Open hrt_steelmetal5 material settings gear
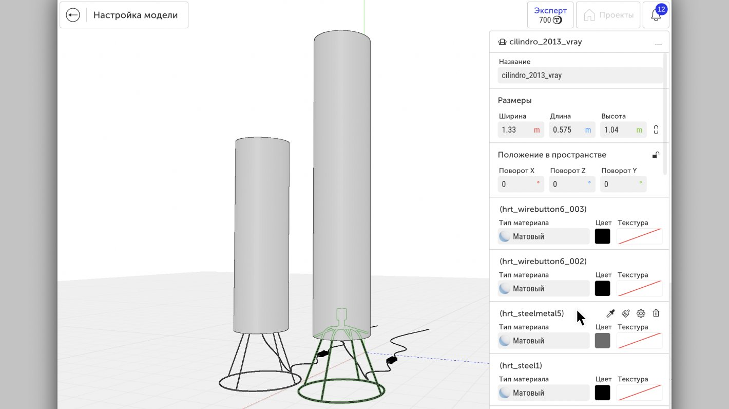 [641, 313]
